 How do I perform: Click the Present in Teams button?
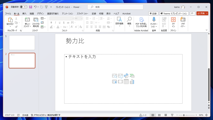[x=174, y=13]
